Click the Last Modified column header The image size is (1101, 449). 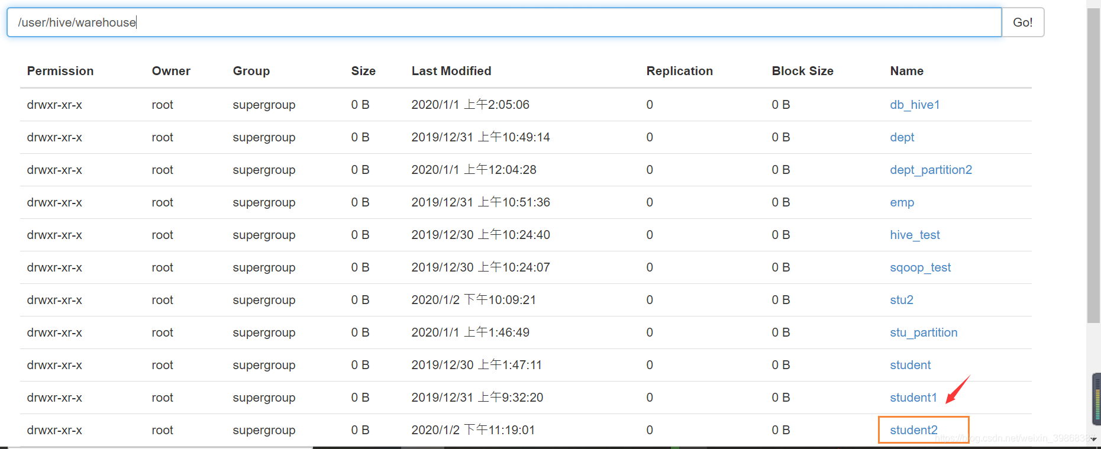click(451, 71)
